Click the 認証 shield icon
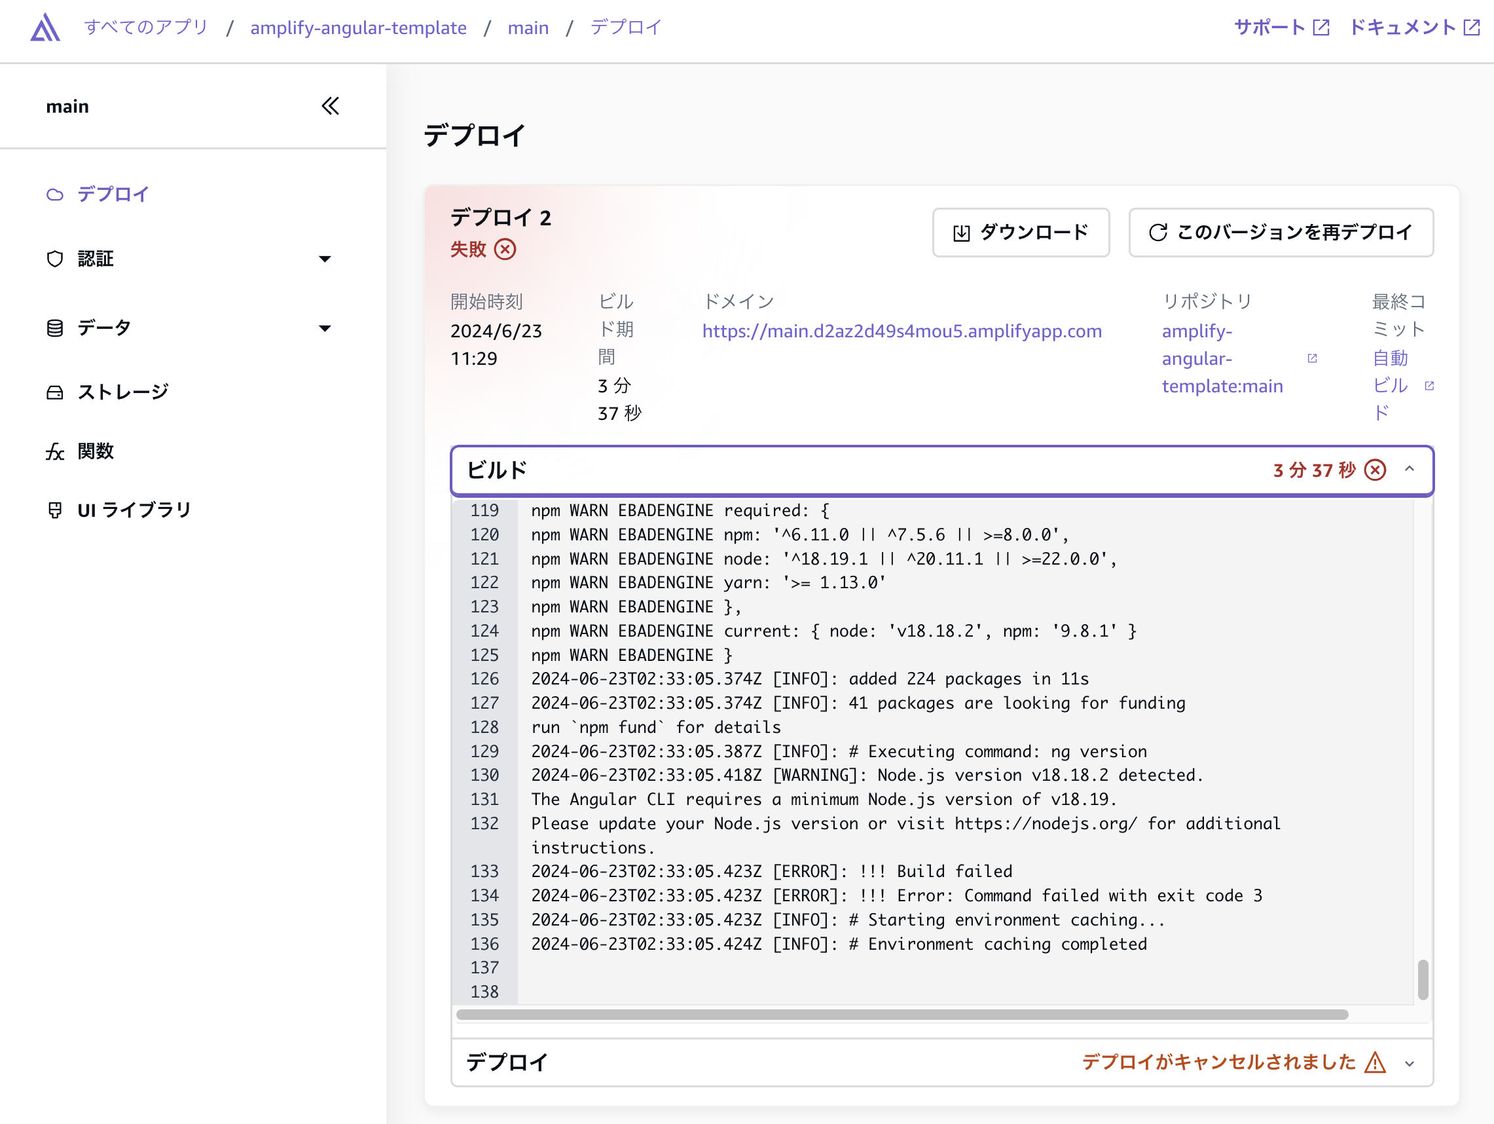 tap(56, 259)
